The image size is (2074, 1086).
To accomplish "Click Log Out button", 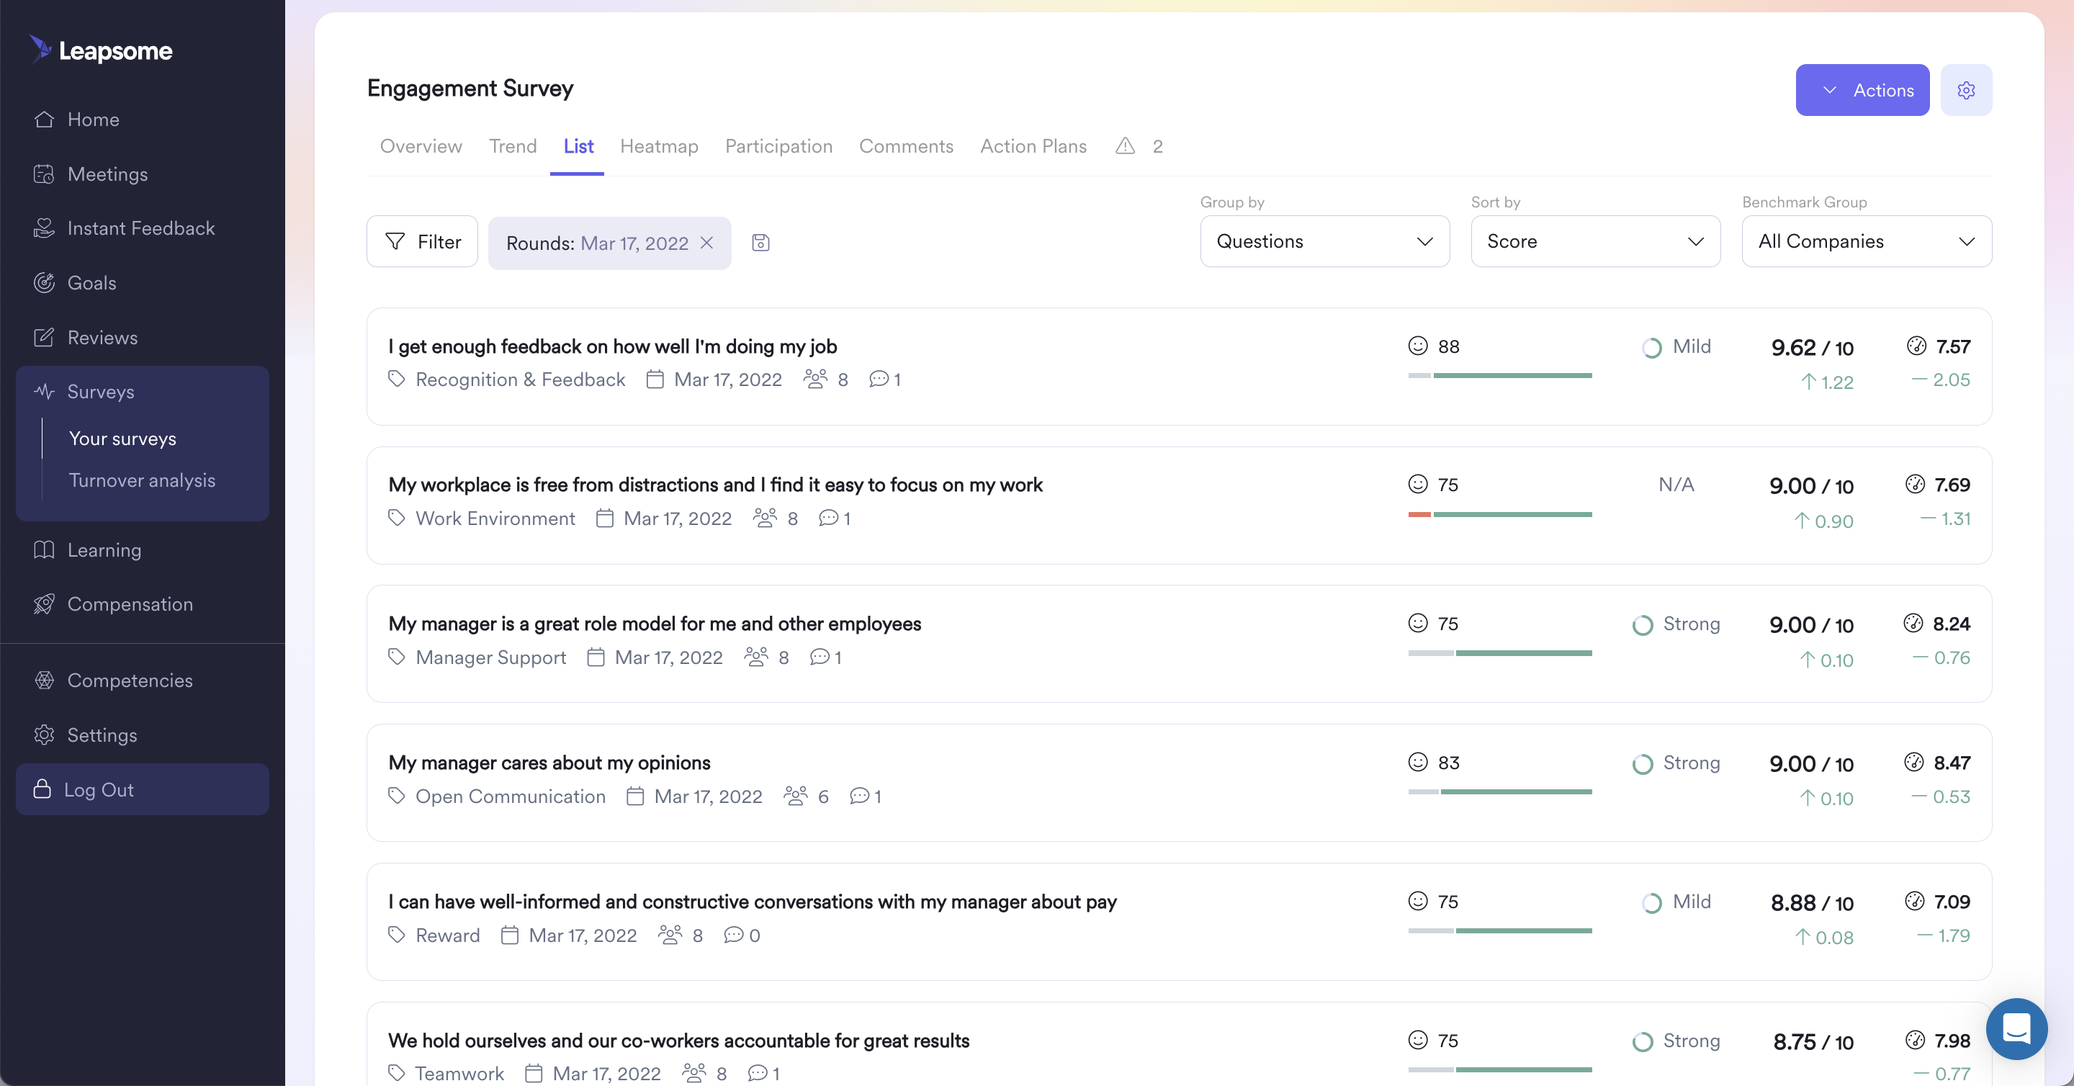I will [x=143, y=789].
